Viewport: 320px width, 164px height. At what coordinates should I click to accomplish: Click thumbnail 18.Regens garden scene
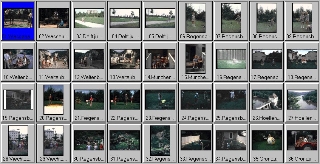pos(302,59)
